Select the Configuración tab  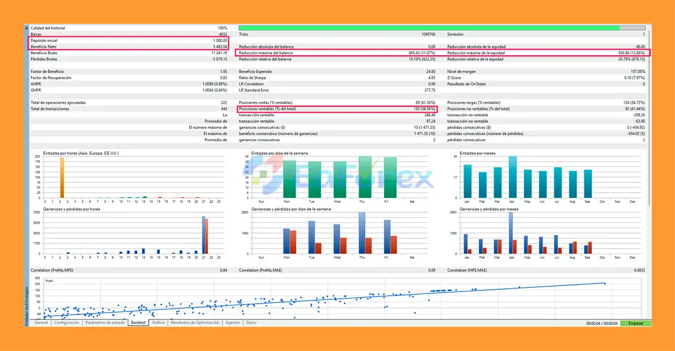click(66, 323)
